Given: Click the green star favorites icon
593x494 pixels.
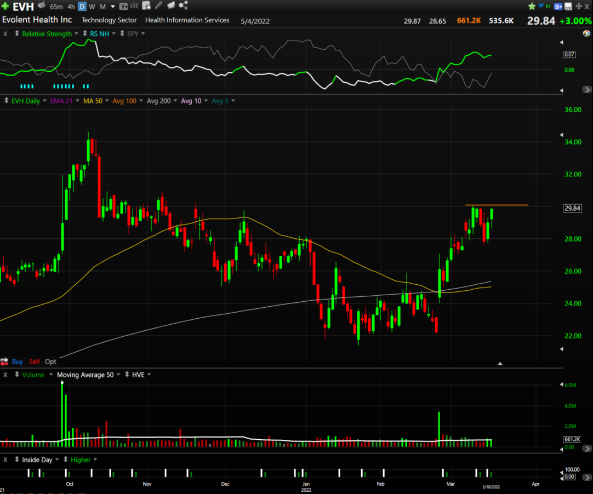Looking at the screenshot, I should 532,6.
